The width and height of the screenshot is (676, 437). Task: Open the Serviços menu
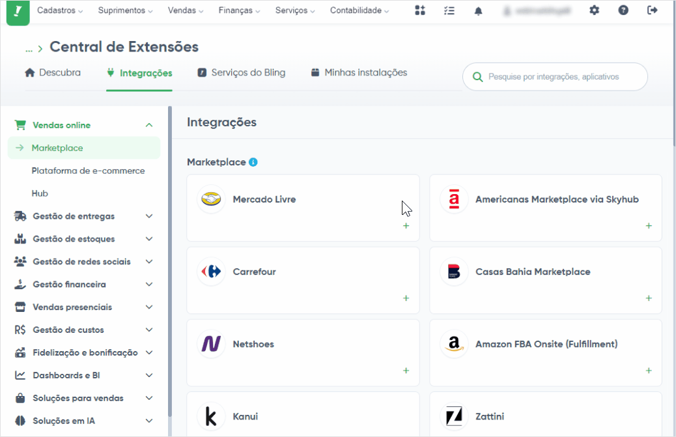295,10
